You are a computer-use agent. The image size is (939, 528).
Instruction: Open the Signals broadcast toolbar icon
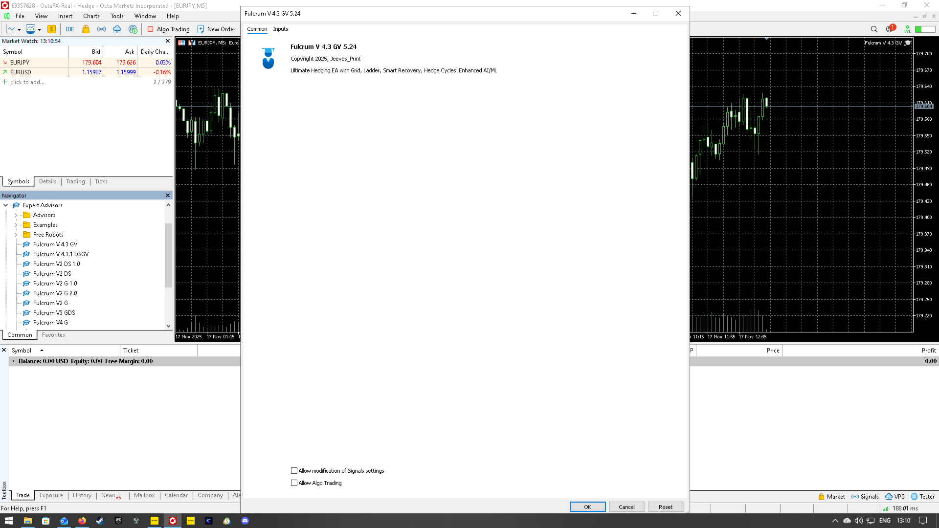coord(101,29)
